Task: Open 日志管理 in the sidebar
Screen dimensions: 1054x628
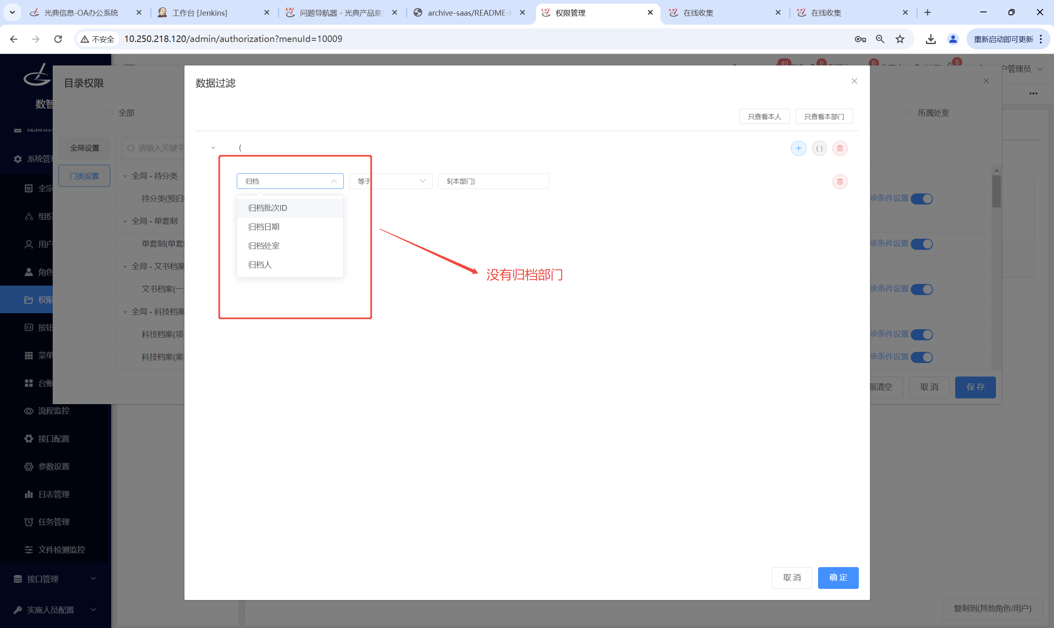Action: click(54, 494)
